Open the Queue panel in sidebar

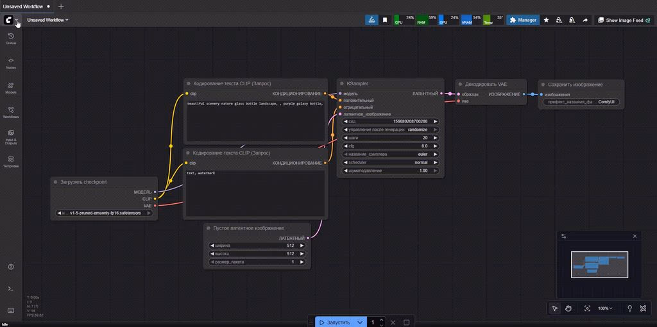point(11,38)
